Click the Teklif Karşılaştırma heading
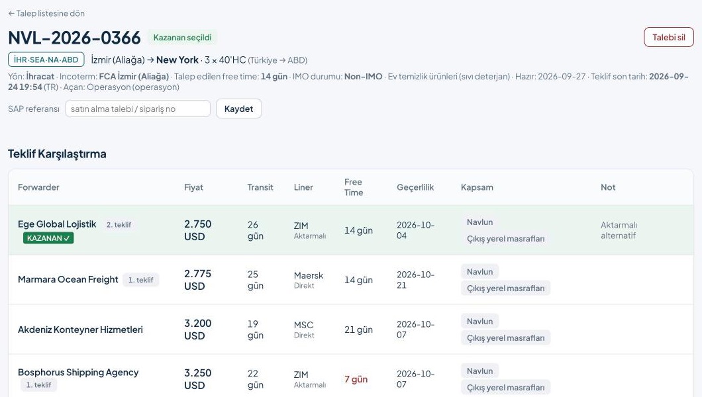The height and width of the screenshot is (397, 702). 58,154
